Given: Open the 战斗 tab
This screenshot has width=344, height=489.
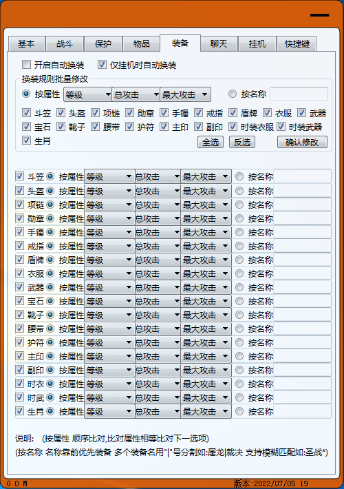Looking at the screenshot, I should point(65,43).
